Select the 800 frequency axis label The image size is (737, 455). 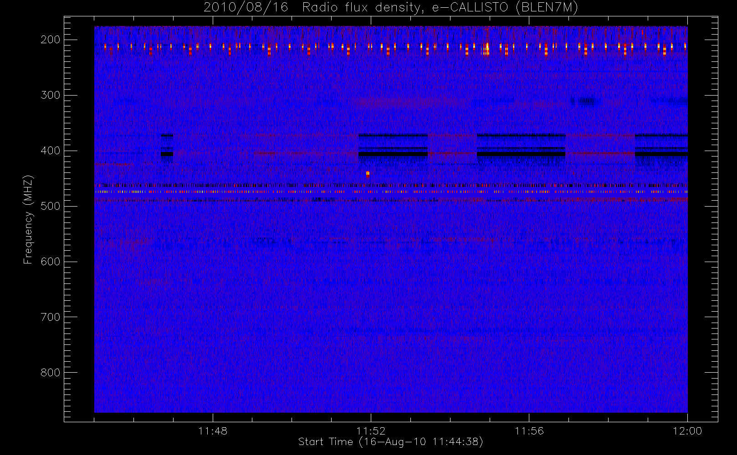(50, 373)
